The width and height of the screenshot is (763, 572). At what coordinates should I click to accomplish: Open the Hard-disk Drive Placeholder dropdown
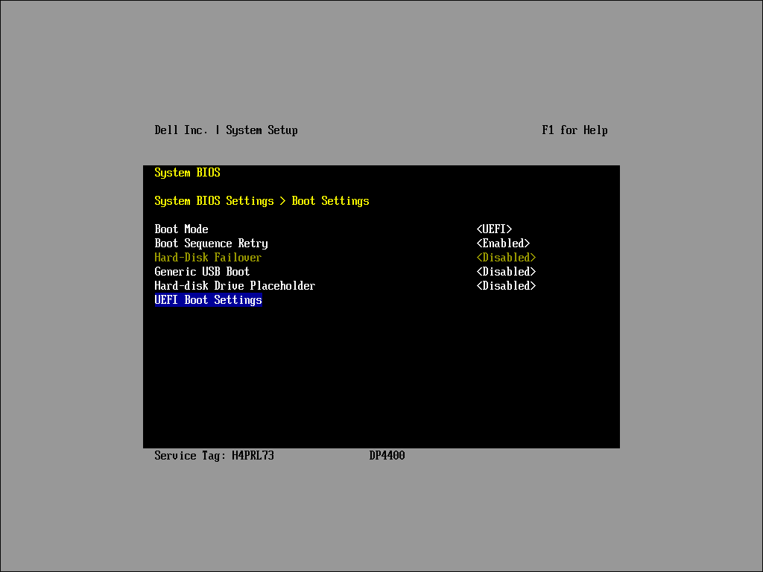click(x=505, y=285)
